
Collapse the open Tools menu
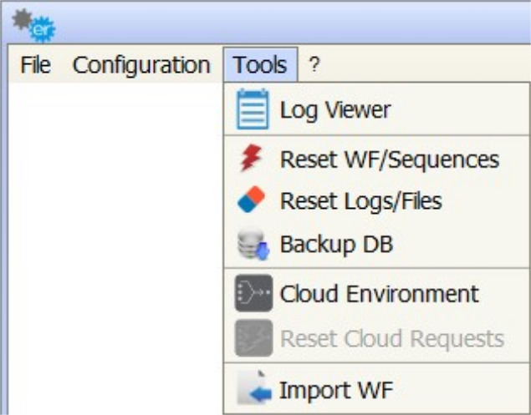click(x=260, y=65)
